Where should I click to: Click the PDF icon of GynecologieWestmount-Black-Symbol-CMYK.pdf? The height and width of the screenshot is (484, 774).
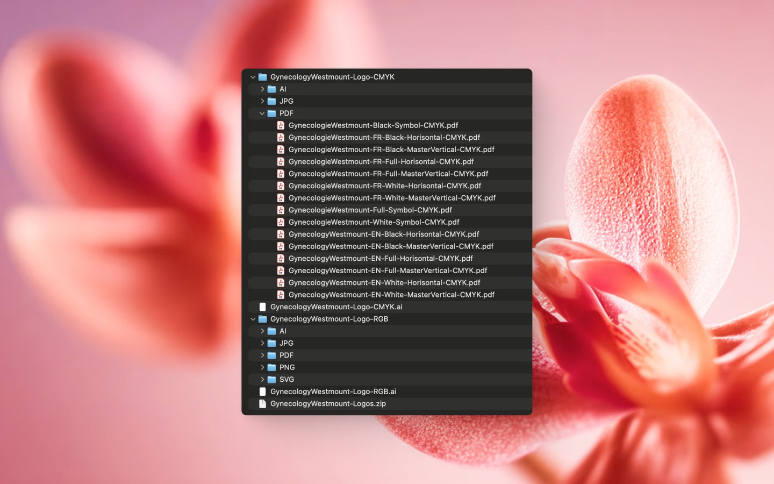click(x=281, y=125)
